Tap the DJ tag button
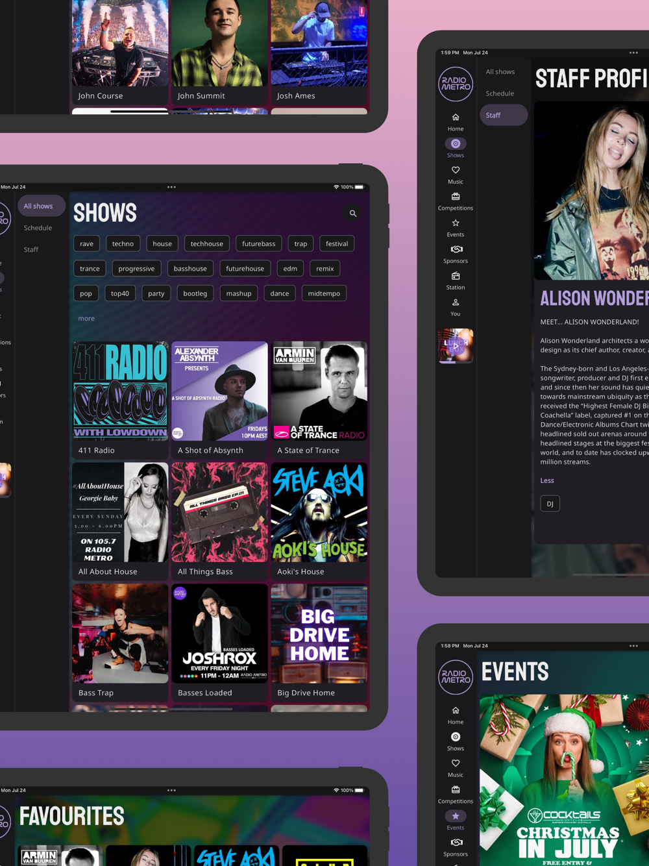649x866 pixels. coord(550,504)
